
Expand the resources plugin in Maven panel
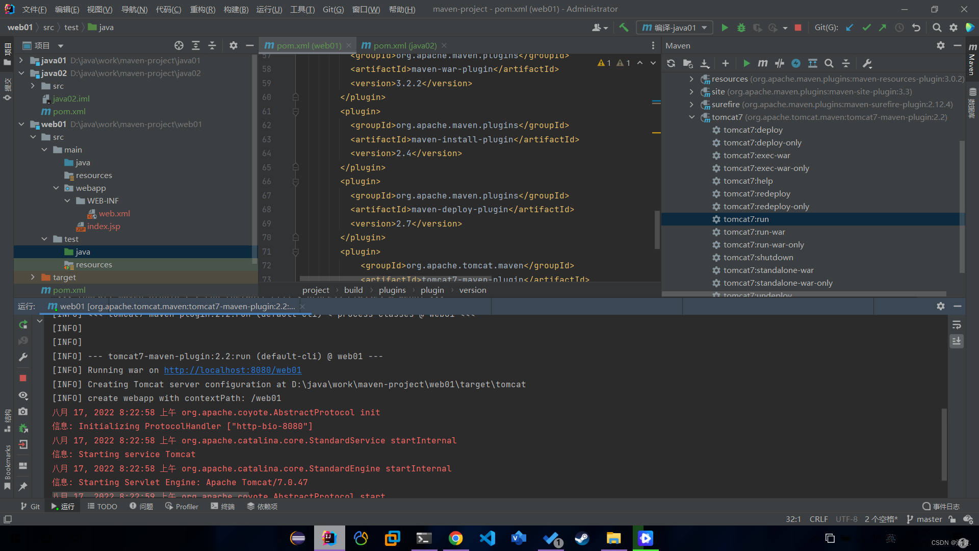(x=691, y=79)
